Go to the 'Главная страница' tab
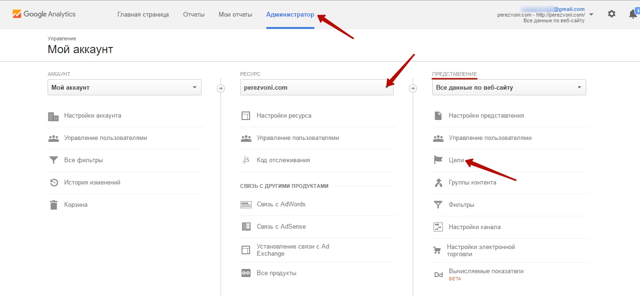 pos(143,15)
